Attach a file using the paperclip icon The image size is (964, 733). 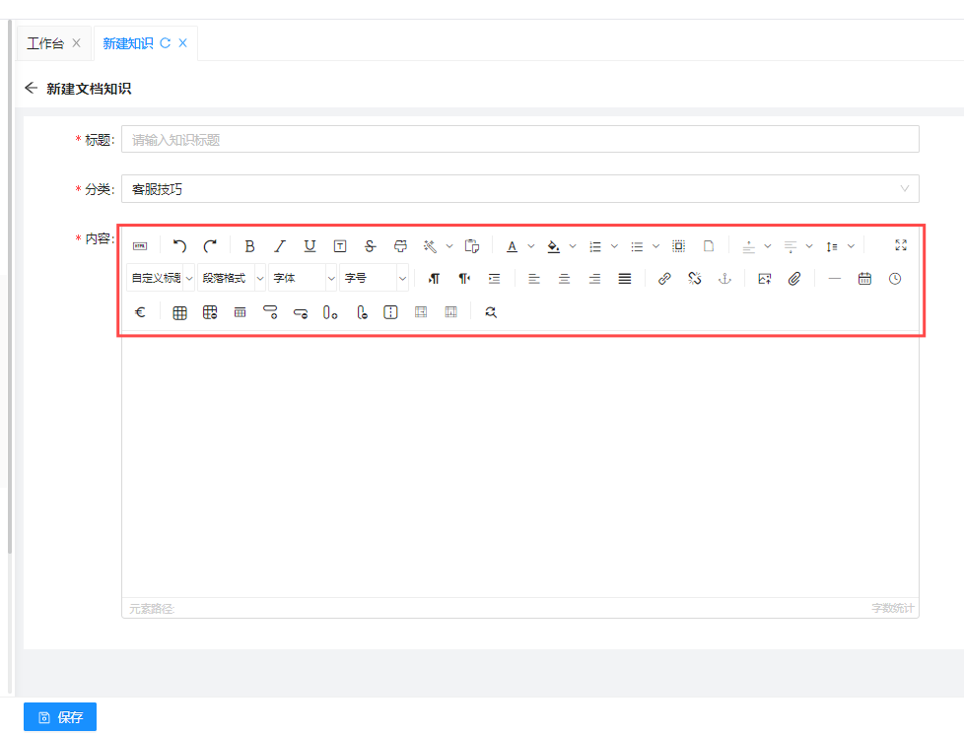coord(794,279)
